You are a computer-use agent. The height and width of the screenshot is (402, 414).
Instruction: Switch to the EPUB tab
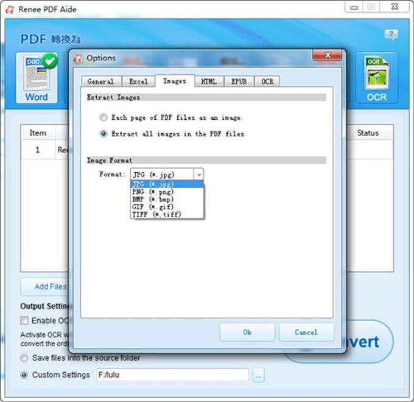coord(239,81)
